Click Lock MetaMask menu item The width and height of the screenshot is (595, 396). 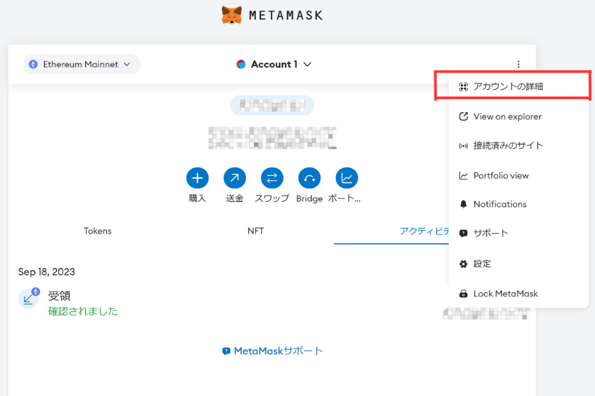pyautogui.click(x=505, y=294)
